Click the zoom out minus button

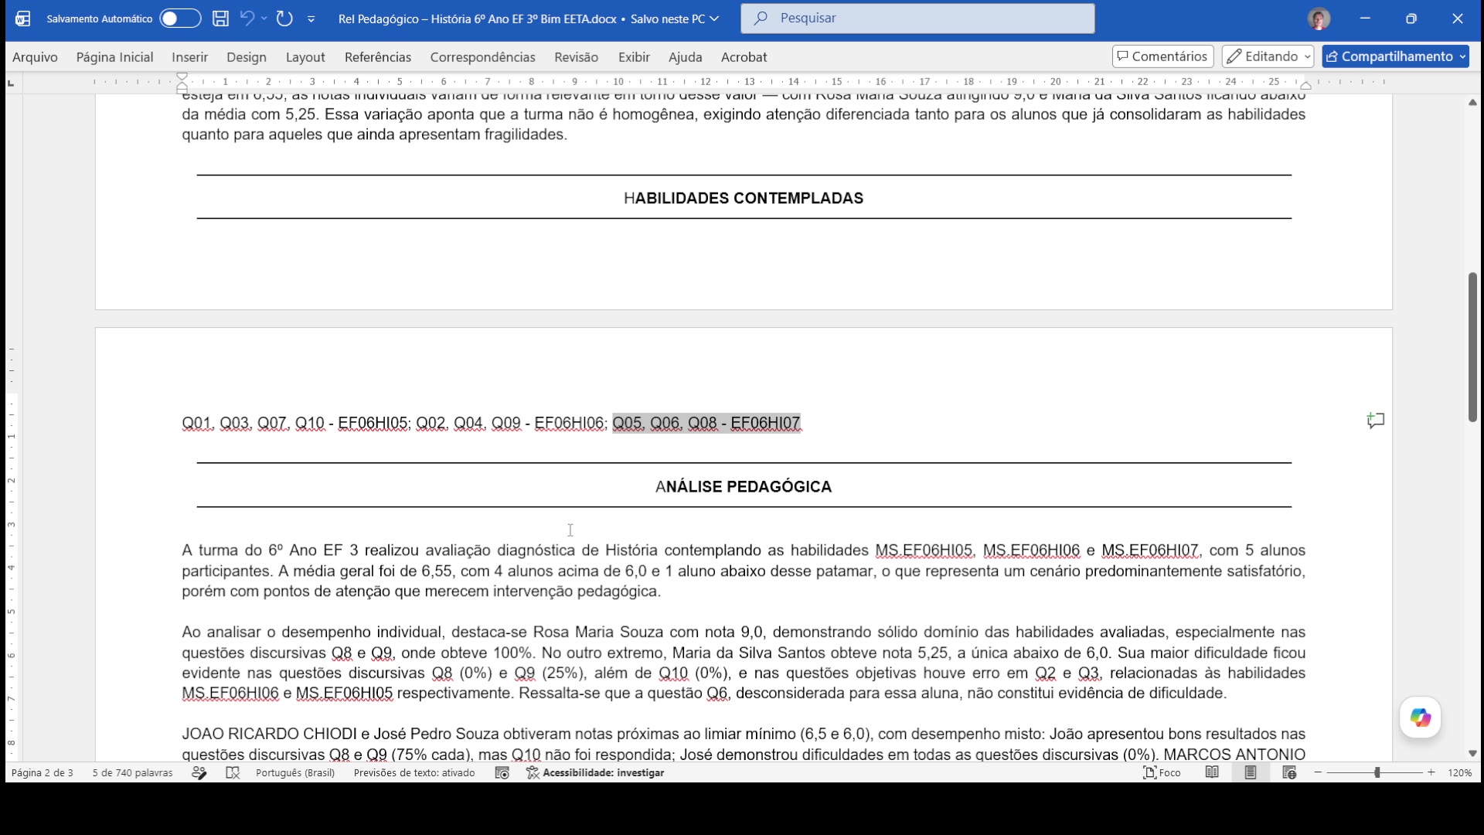click(1318, 772)
